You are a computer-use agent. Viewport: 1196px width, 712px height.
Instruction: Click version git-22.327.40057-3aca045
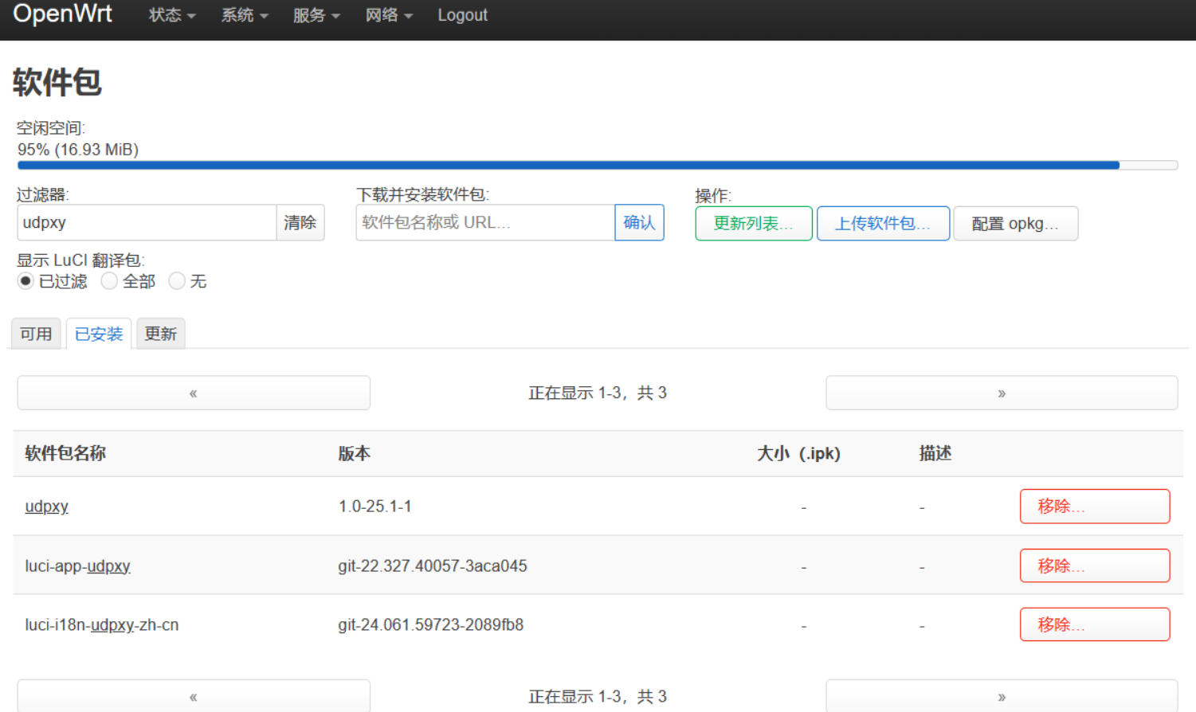433,566
